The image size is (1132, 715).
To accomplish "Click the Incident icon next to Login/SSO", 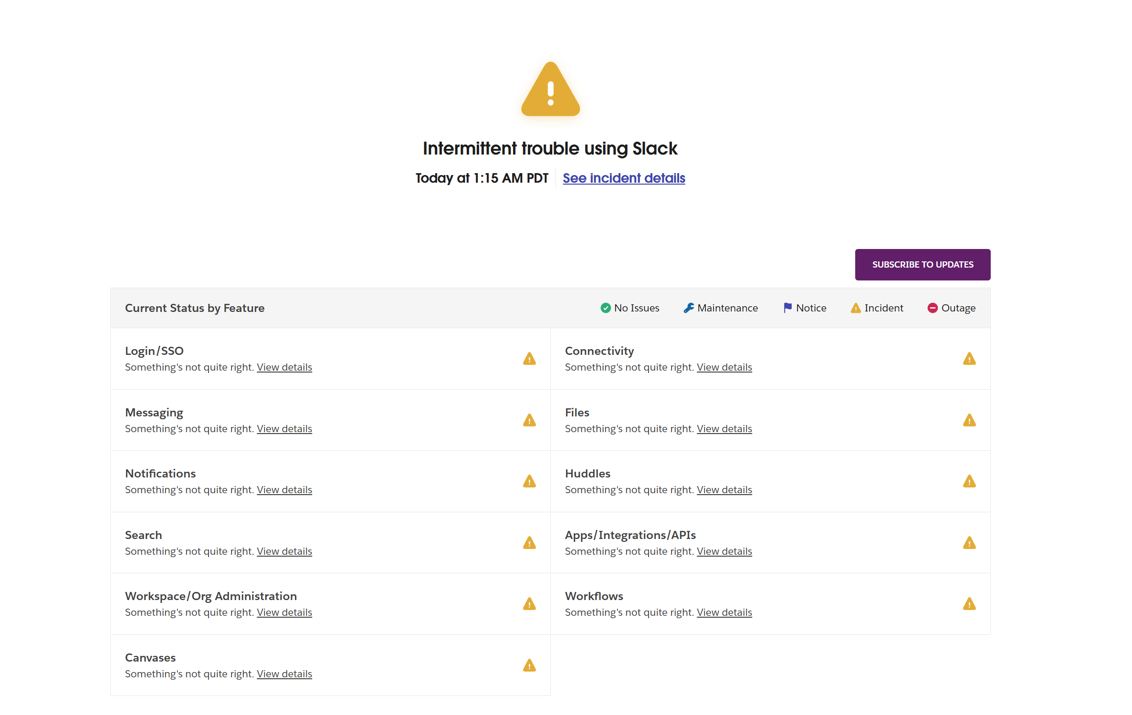I will [529, 359].
